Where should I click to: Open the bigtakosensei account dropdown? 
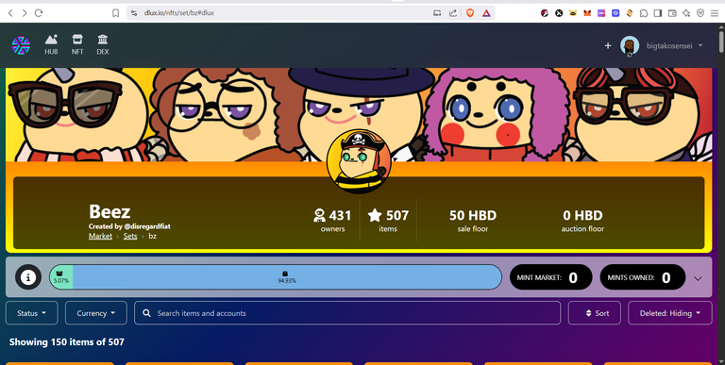(662, 45)
